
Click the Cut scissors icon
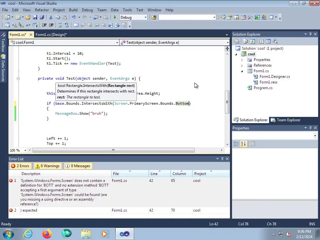pos(51,17)
